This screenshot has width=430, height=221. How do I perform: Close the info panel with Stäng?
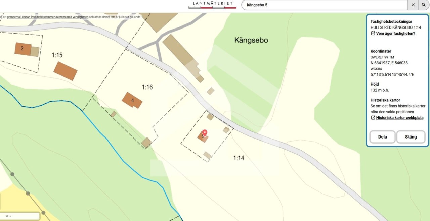(x=411, y=137)
